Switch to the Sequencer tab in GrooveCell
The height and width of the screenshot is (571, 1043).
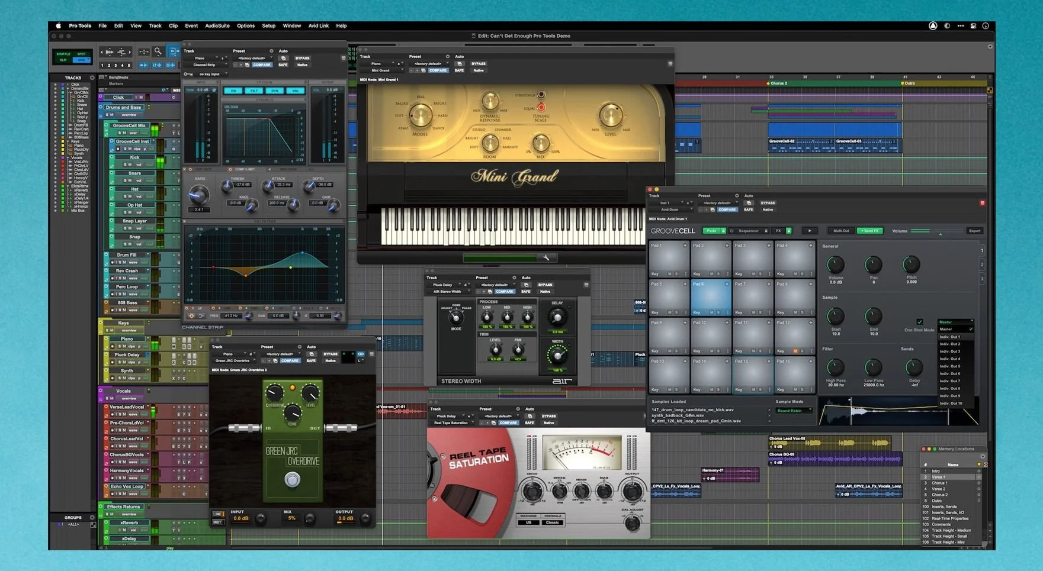tap(749, 231)
